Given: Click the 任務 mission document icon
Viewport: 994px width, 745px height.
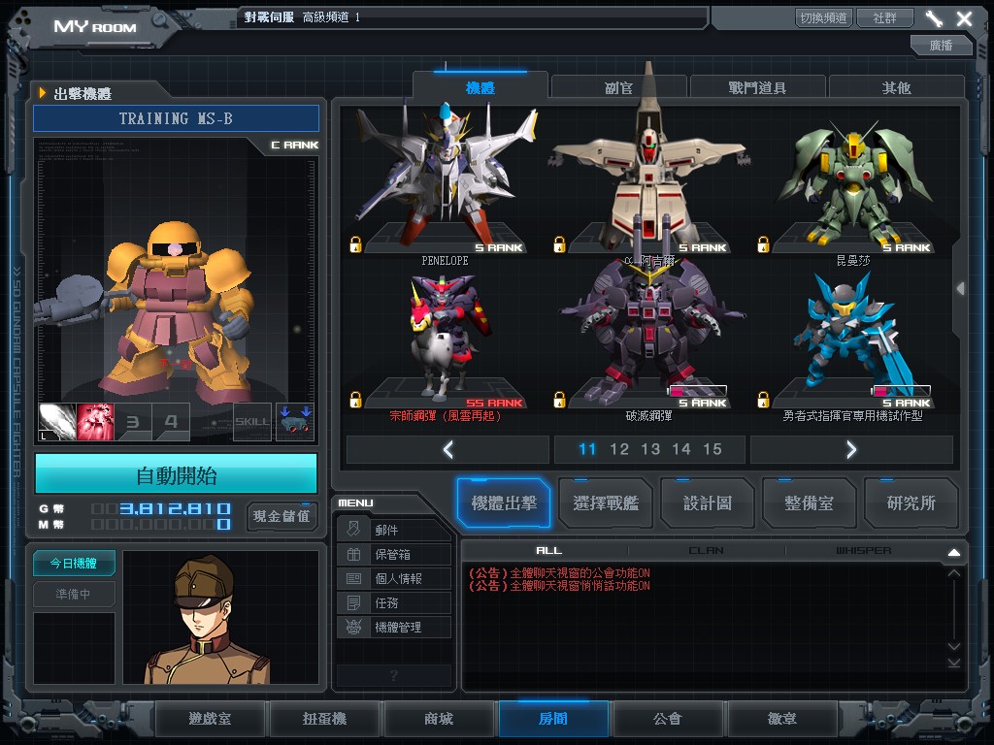Looking at the screenshot, I should click(353, 602).
